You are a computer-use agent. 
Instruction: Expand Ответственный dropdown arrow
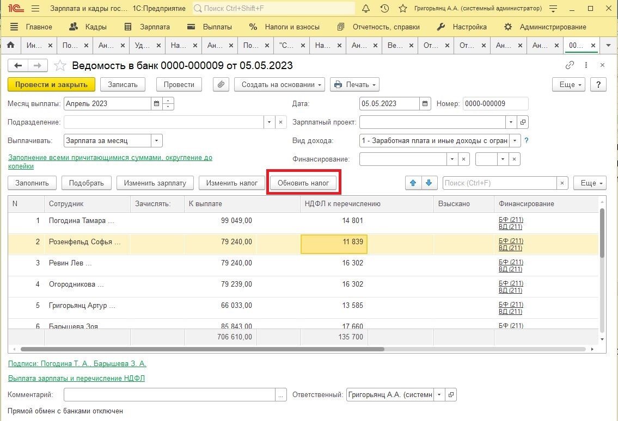click(439, 394)
